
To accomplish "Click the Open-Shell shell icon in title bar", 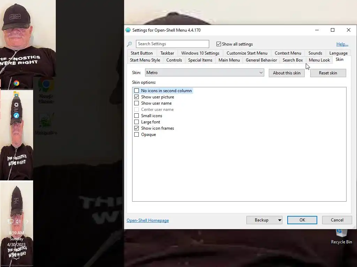I will click(x=128, y=30).
